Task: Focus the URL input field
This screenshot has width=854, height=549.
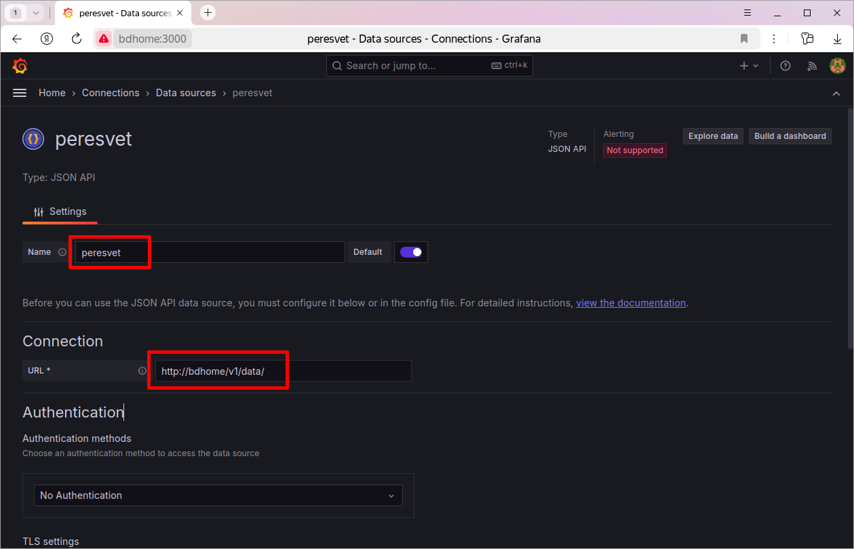Action: point(283,371)
